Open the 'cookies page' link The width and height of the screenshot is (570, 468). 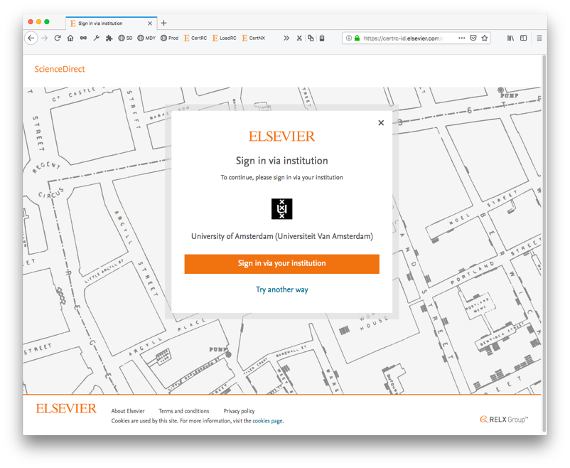267,421
